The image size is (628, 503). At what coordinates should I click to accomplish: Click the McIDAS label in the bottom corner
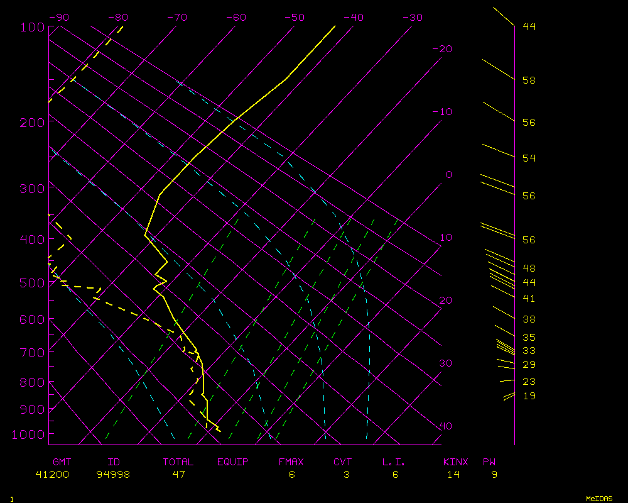coord(599,498)
